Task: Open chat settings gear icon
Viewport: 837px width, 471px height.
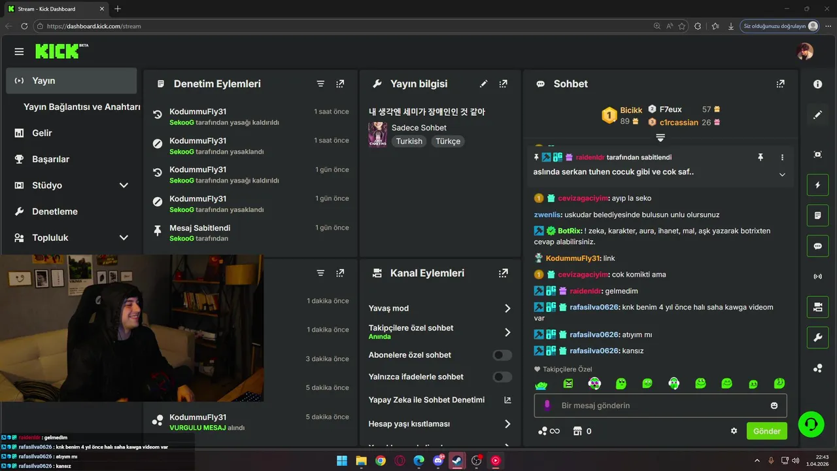Action: point(734,431)
